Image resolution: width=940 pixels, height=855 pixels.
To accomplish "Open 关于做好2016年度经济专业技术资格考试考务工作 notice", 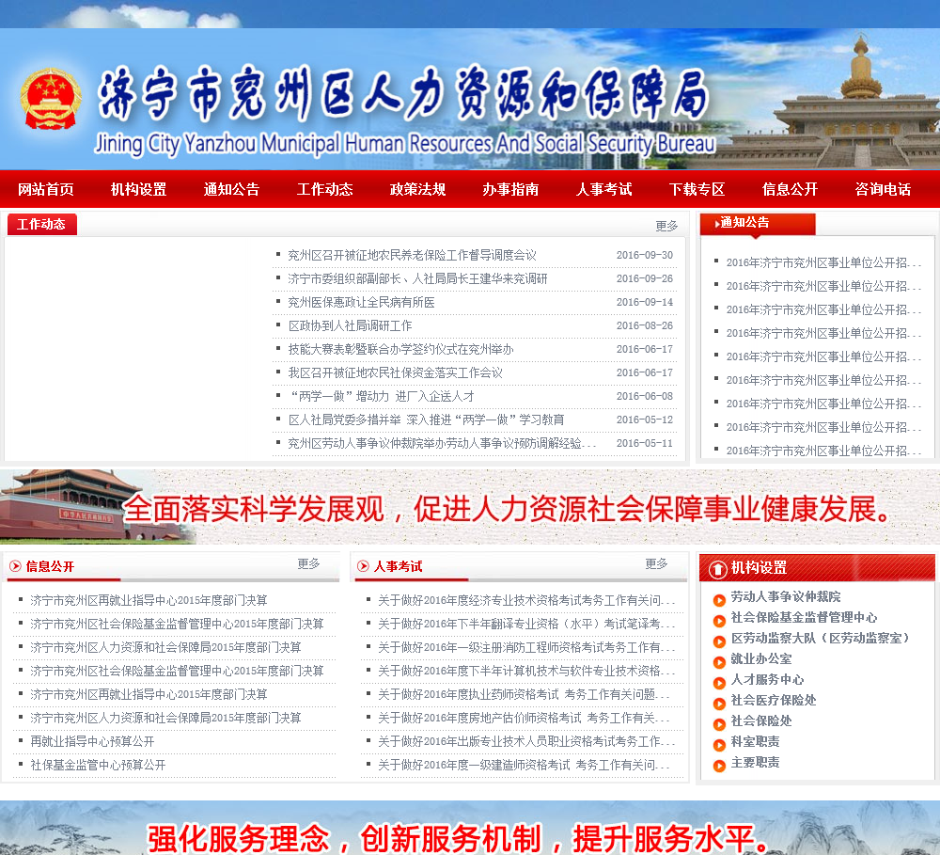I will [526, 600].
